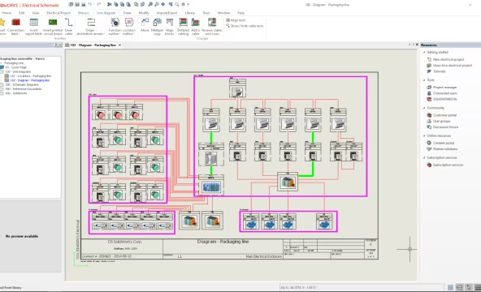Choose the Location outline tool
The image size is (481, 292).
[129, 26]
